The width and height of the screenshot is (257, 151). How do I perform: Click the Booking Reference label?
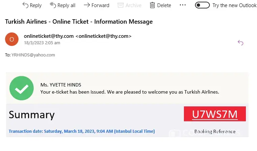215,131
